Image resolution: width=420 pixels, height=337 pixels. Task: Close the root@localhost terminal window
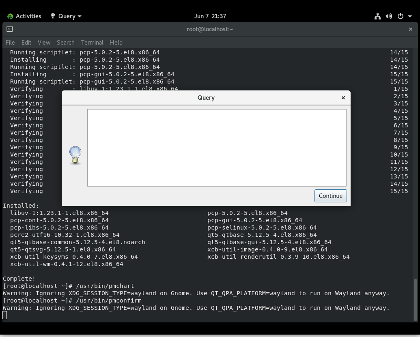click(411, 29)
